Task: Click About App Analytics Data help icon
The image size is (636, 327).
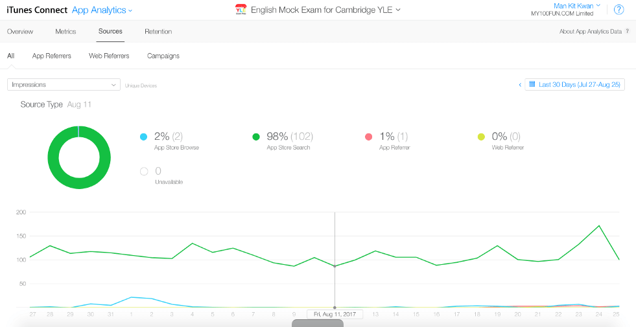Action: click(x=627, y=31)
